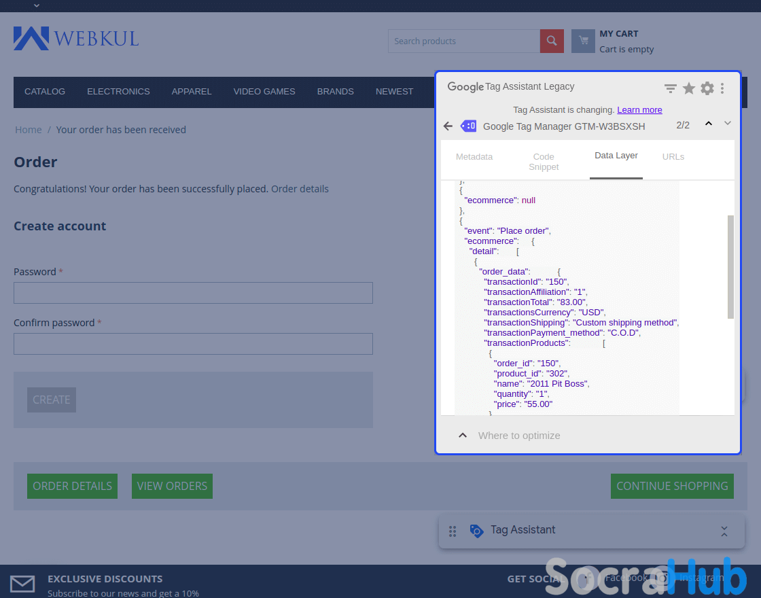Click the star icon in Tag Assistant Legacy
This screenshot has width=761, height=598.
[689, 88]
